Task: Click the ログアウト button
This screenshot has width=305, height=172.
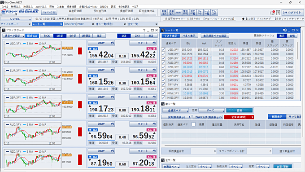Action: 292,13
